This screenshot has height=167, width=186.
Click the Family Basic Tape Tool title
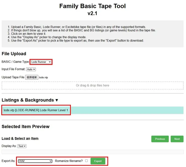92,6
